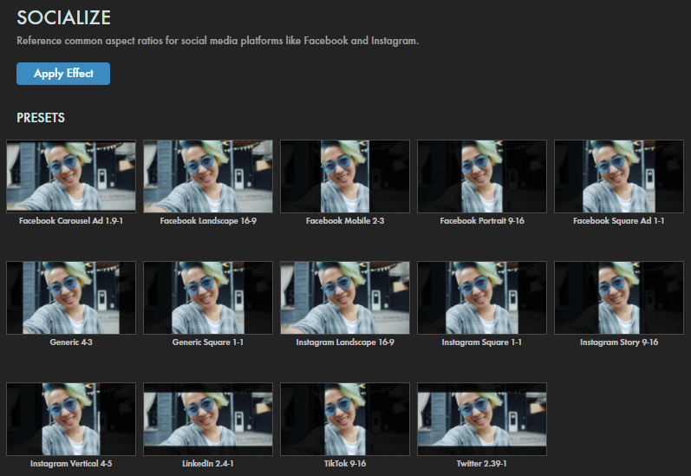The height and width of the screenshot is (476, 691).
Task: Pick the TikTok 9-16 preset thumbnail
Action: pos(345,419)
